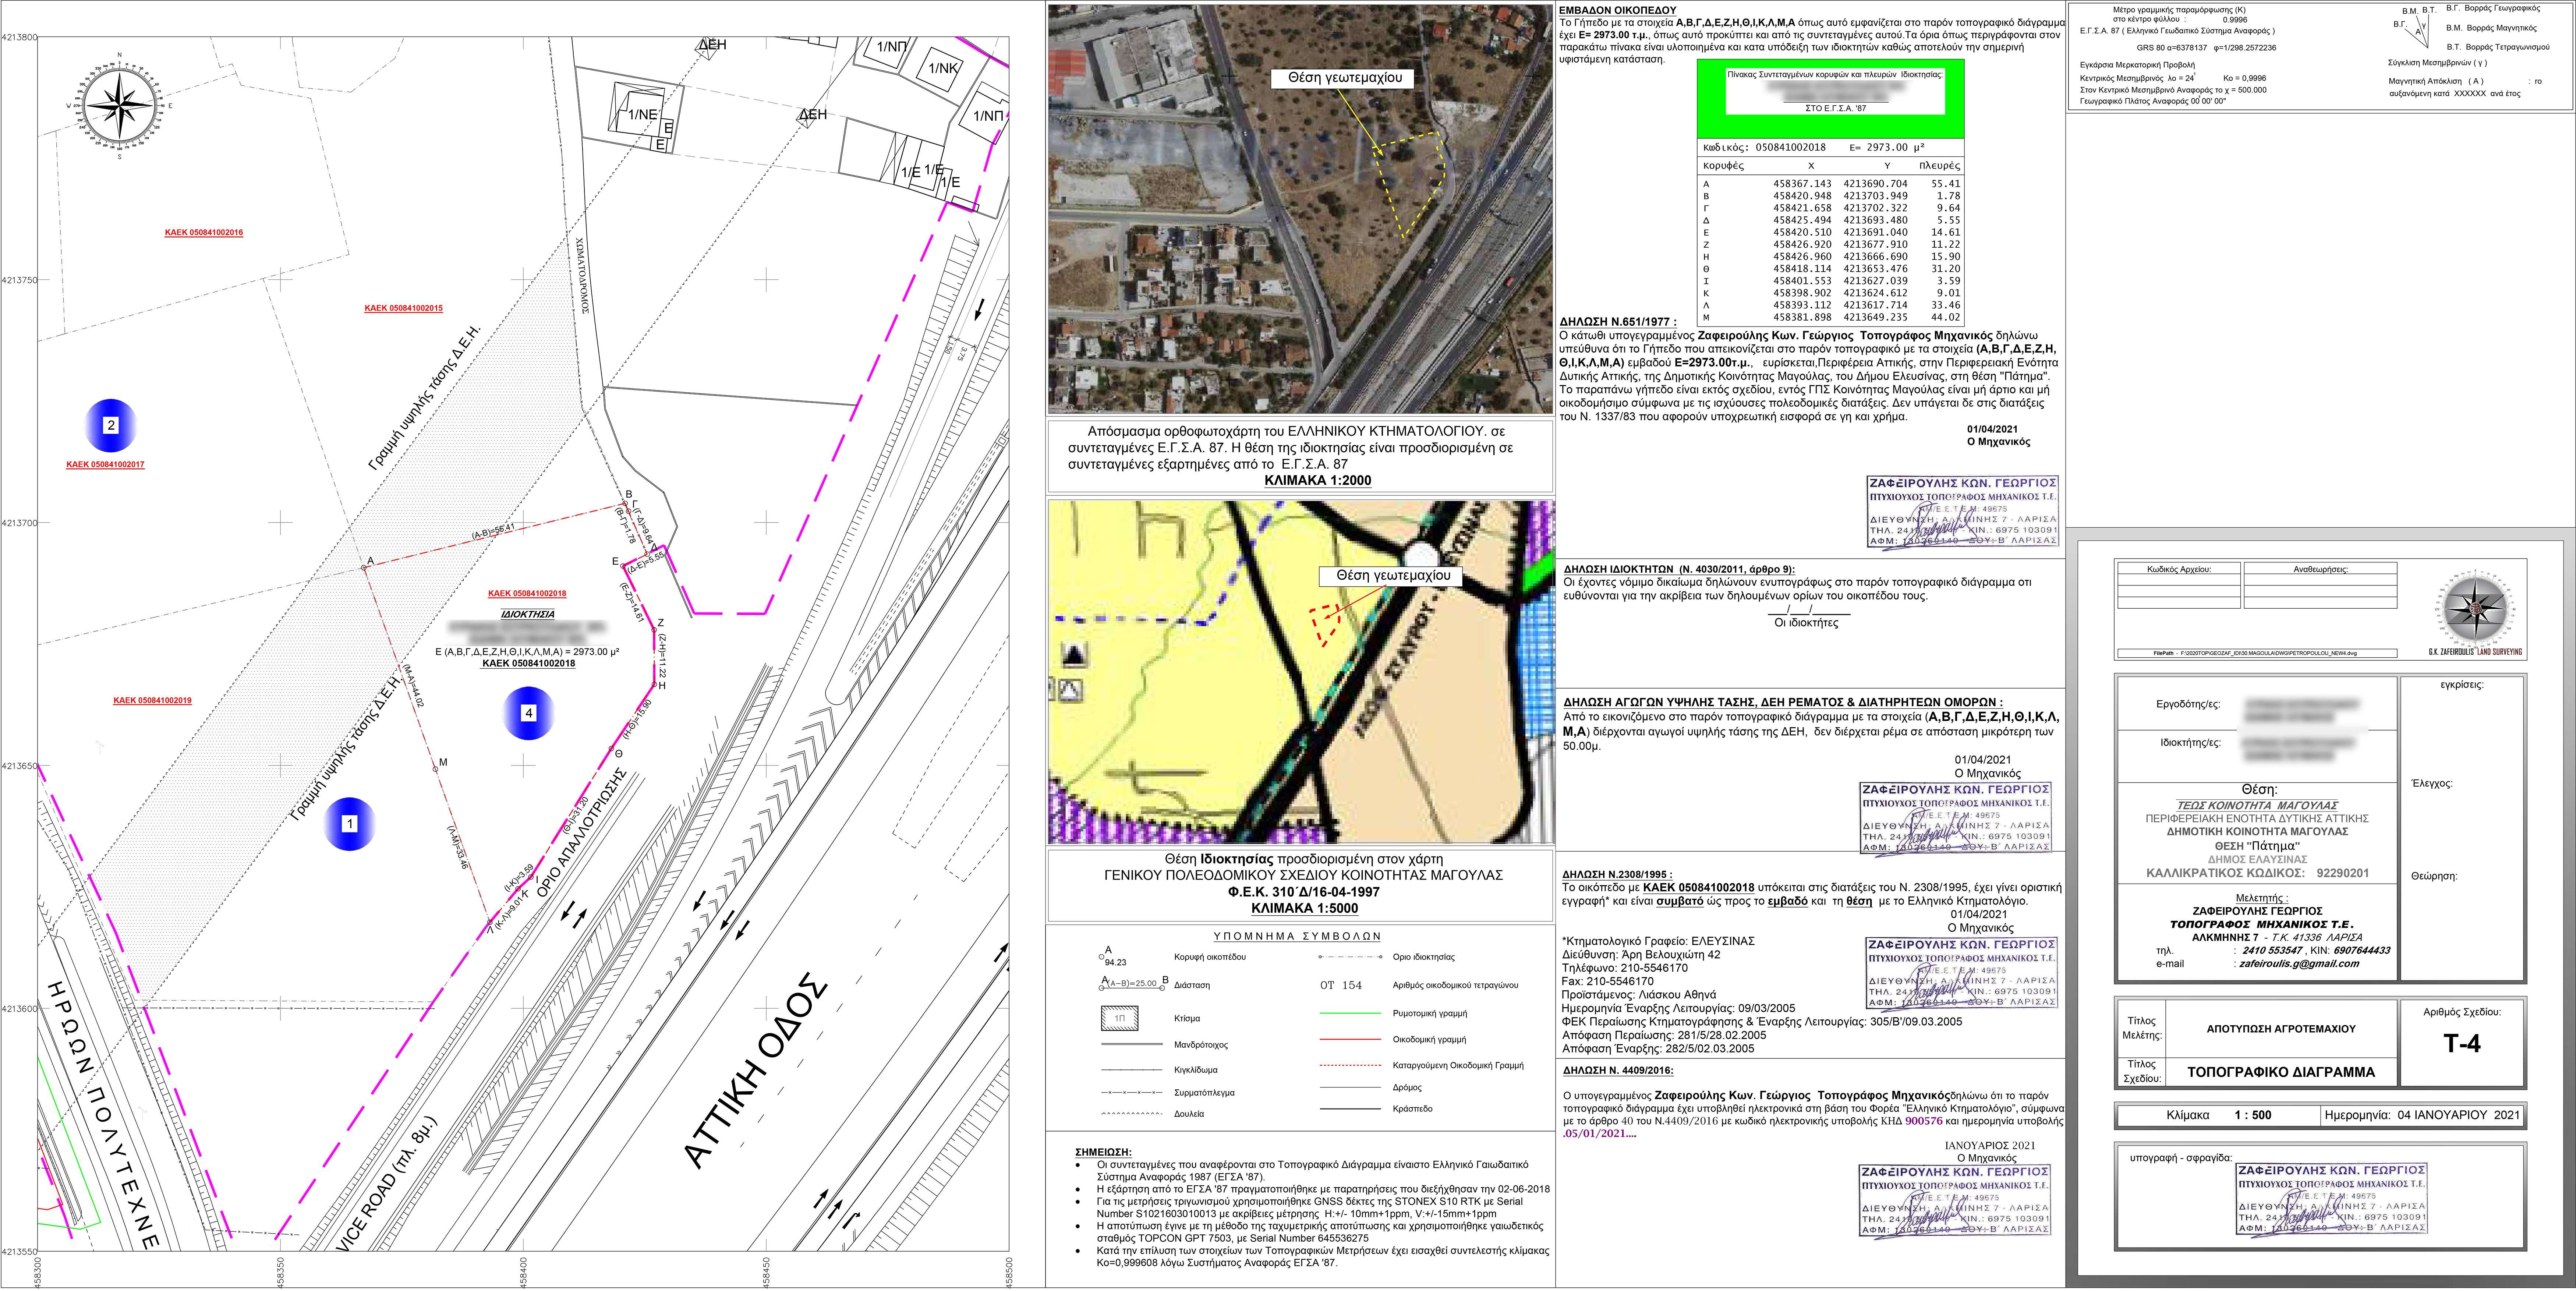Click the engineer stamp under ΔΗΛΩΣΗ Ν.651/1977

[1962, 511]
